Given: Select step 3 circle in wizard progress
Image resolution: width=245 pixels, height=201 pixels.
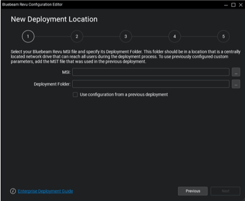Looking at the screenshot, I should pyautogui.click(x=126, y=36).
